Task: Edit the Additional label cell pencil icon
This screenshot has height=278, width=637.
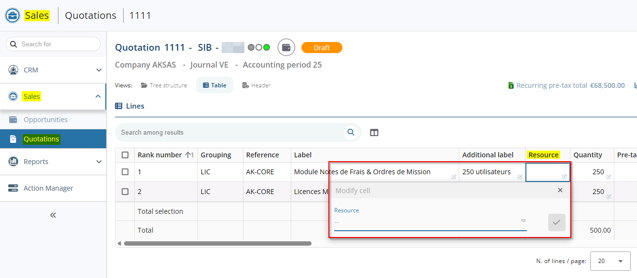Action: click(520, 177)
